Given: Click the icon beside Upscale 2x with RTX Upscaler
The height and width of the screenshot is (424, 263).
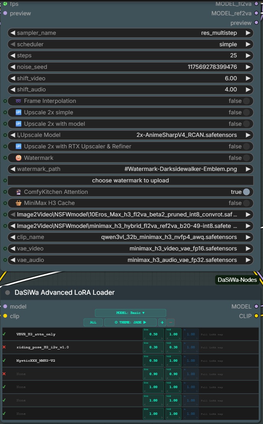Looking at the screenshot, I should (x=18, y=146).
